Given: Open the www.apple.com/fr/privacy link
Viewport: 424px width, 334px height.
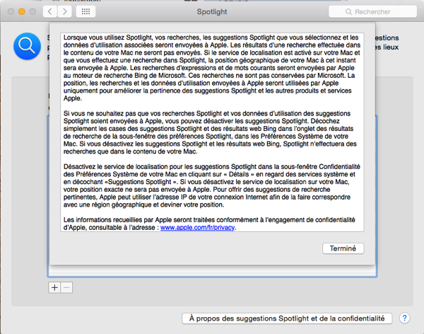Looking at the screenshot, I should pyautogui.click(x=196, y=229).
